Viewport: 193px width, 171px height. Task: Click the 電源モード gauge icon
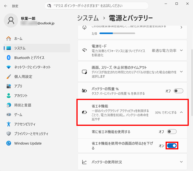(85, 50)
